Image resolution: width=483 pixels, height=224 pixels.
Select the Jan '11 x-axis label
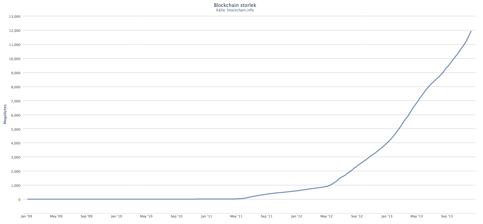click(206, 216)
